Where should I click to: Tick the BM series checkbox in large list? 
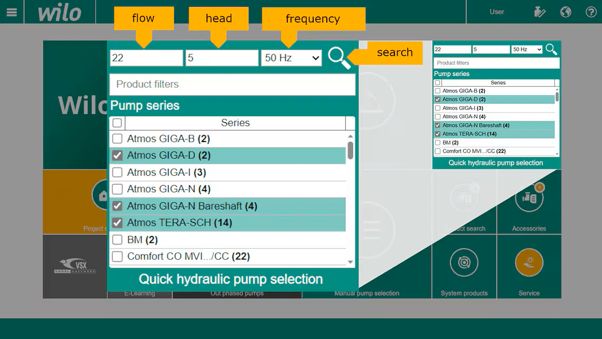[117, 240]
